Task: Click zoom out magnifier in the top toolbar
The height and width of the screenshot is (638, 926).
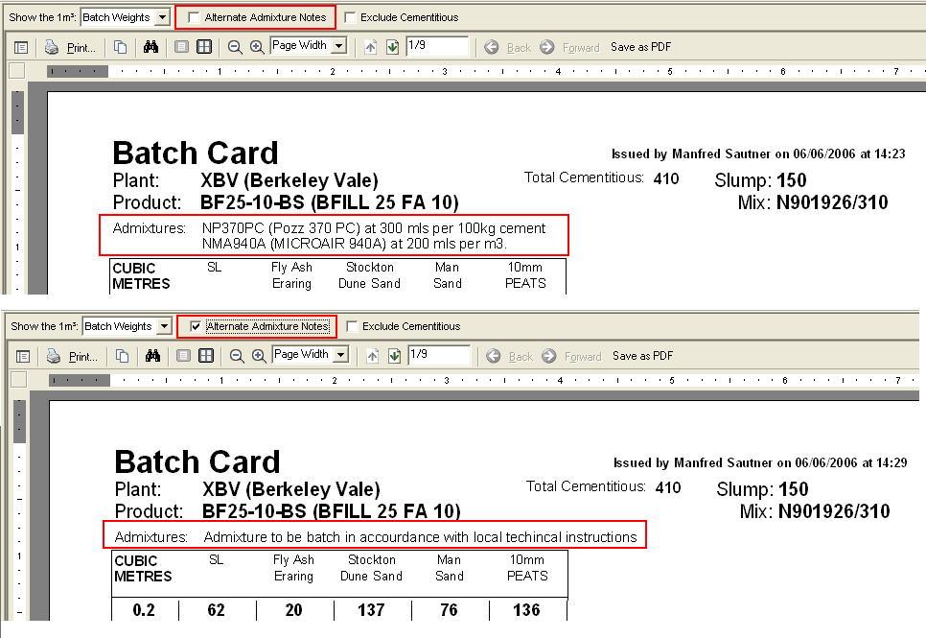Action: [235, 47]
